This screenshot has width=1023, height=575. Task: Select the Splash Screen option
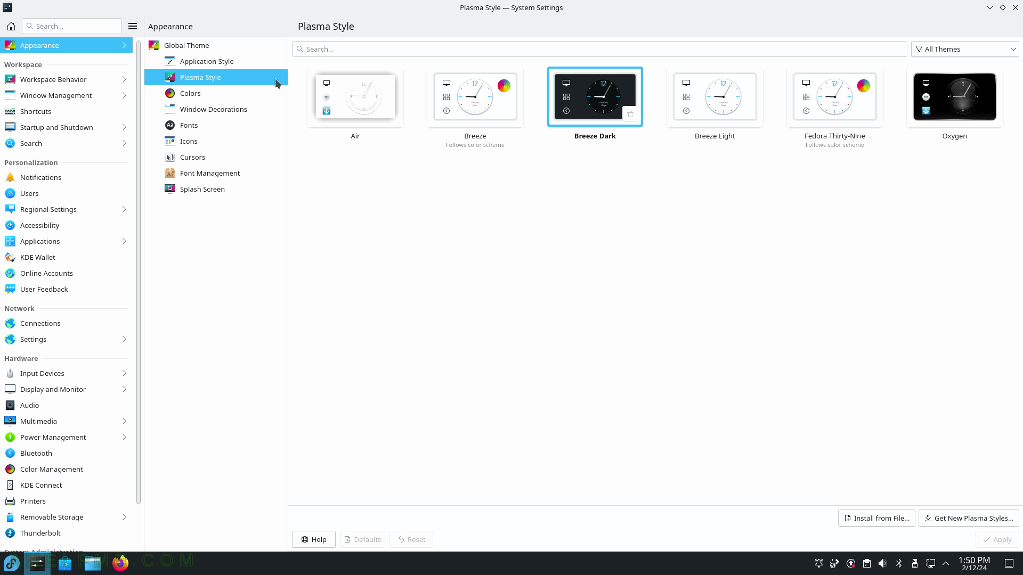(x=202, y=188)
